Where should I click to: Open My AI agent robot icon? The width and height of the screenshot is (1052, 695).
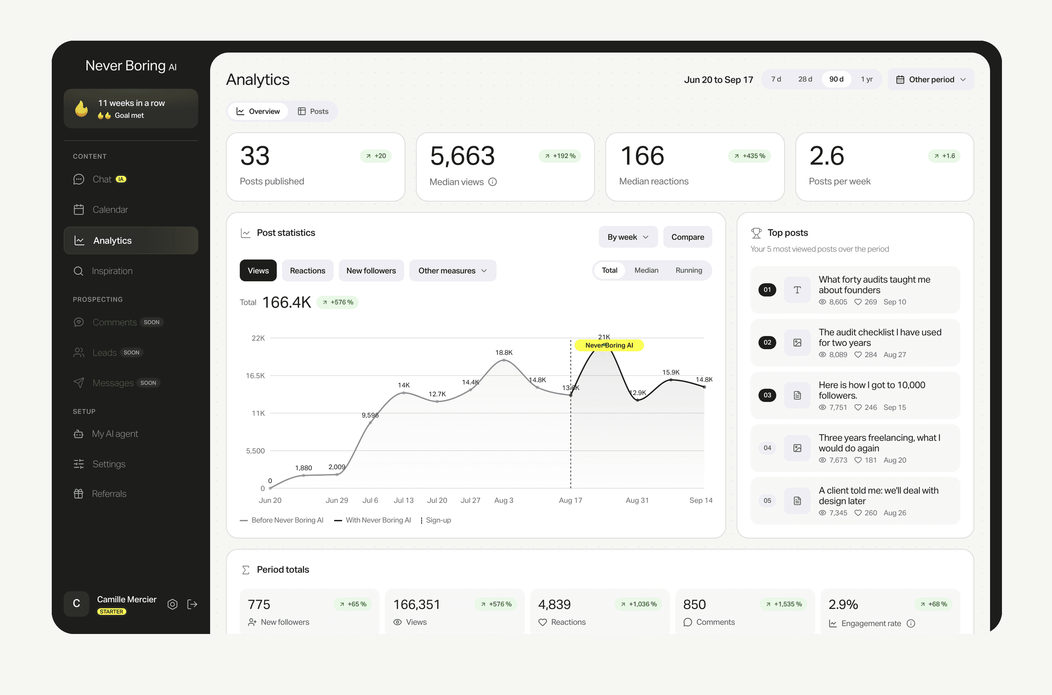[78, 434]
